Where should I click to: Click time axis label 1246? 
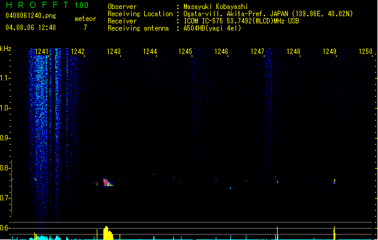pyautogui.click(x=221, y=52)
